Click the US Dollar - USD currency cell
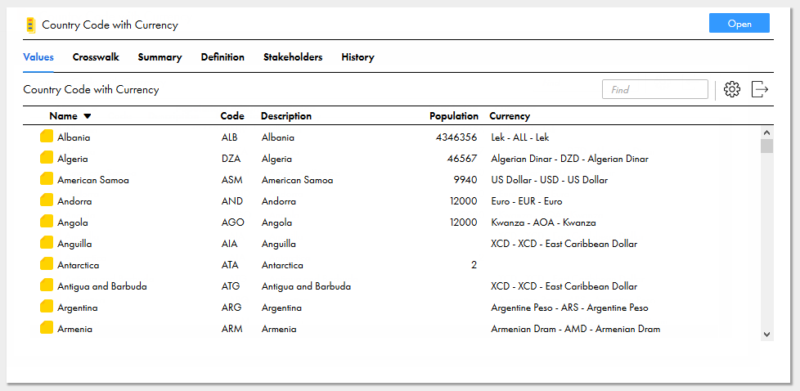The image size is (800, 391). click(x=549, y=180)
